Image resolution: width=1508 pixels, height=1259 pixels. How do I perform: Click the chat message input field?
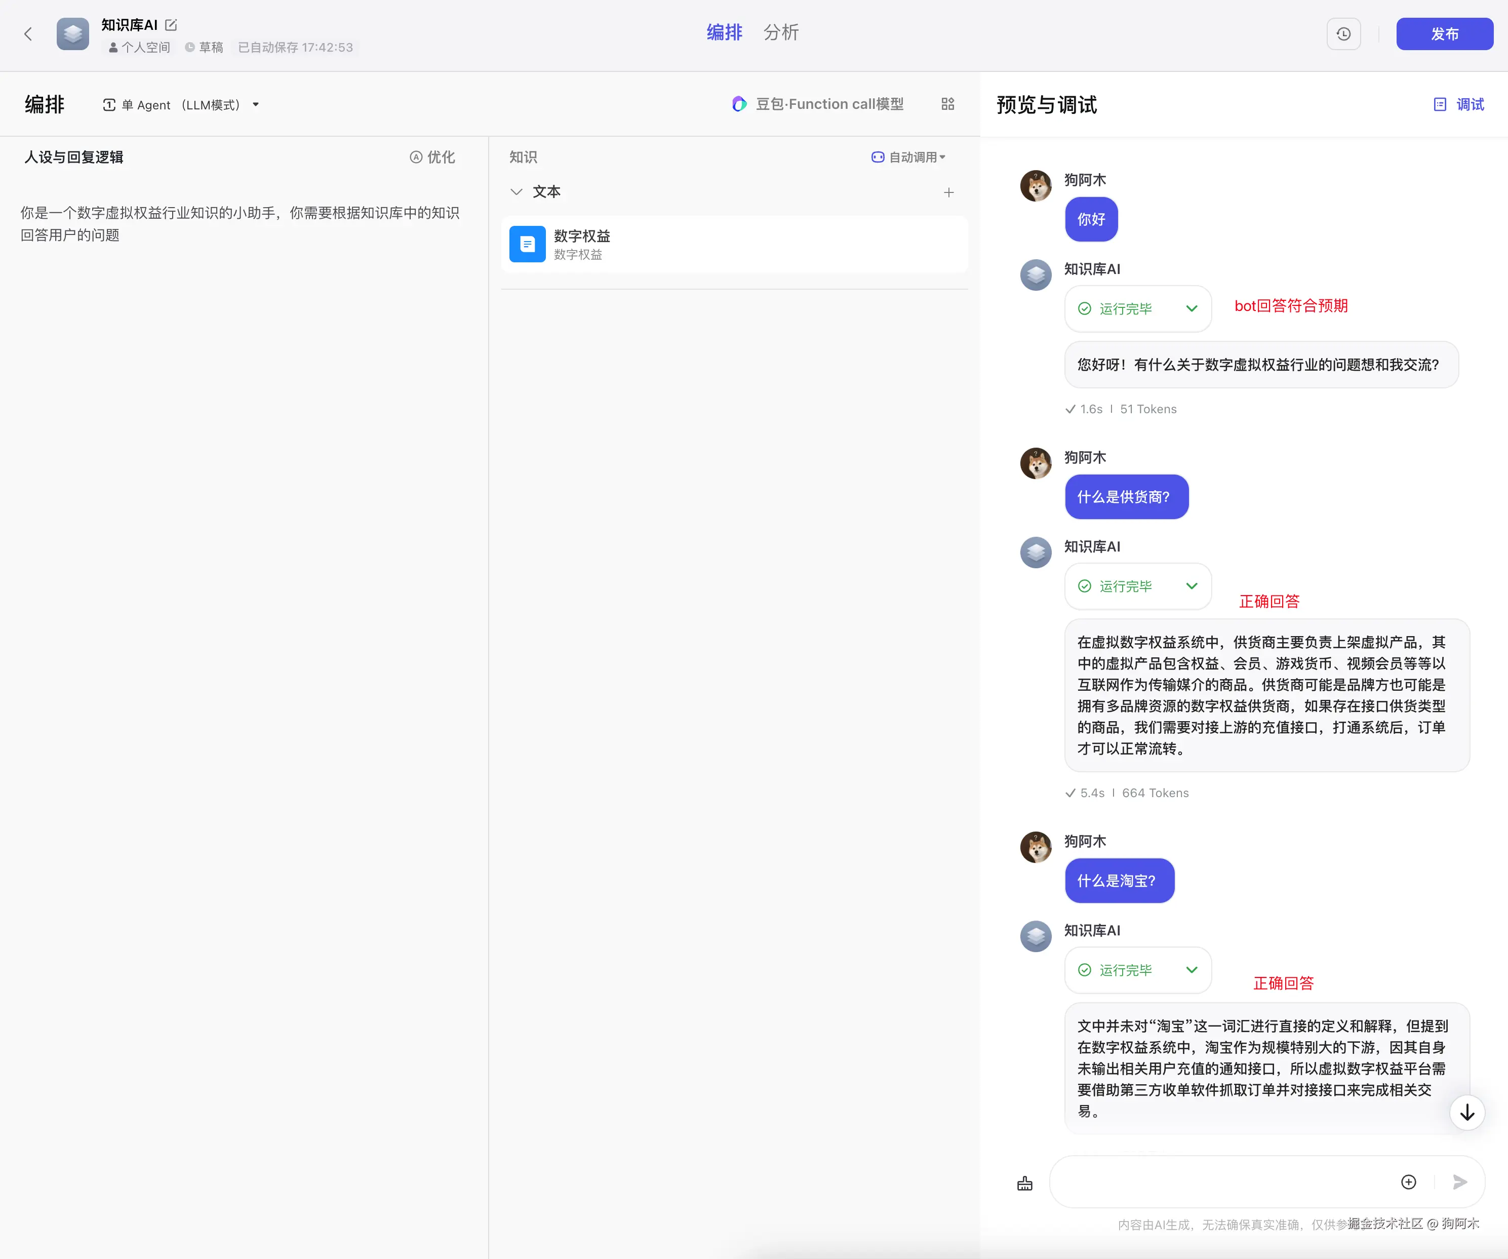1221,1182
